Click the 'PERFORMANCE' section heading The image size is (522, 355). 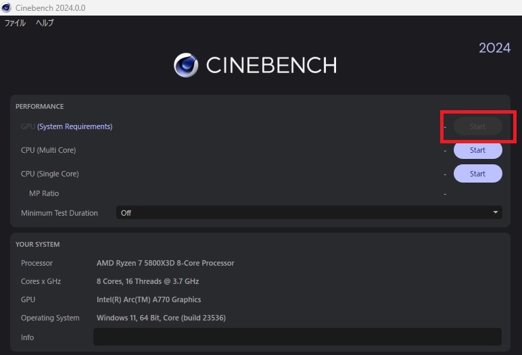(x=40, y=107)
